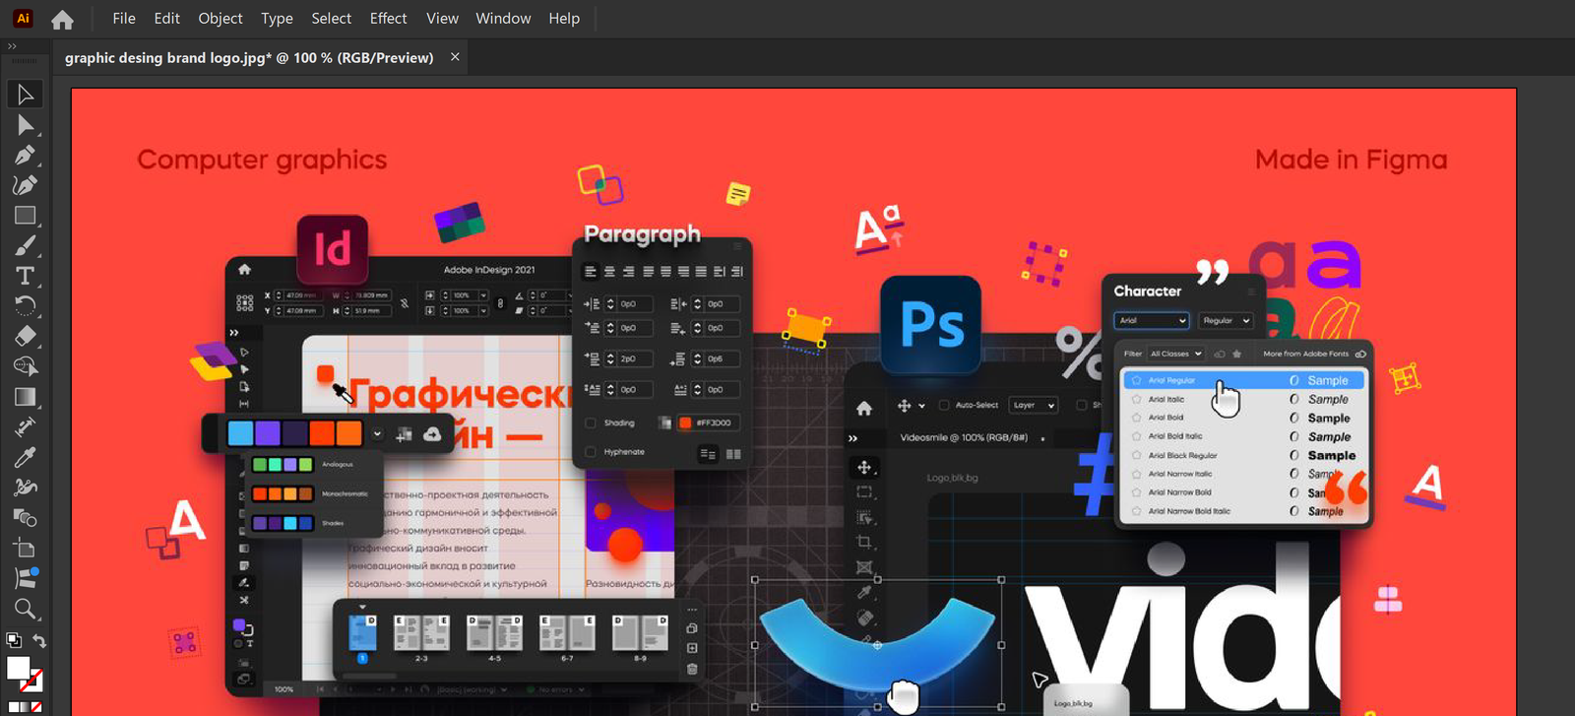Image resolution: width=1575 pixels, height=716 pixels.
Task: Pick the Eyedropper tool
Action: click(x=26, y=457)
